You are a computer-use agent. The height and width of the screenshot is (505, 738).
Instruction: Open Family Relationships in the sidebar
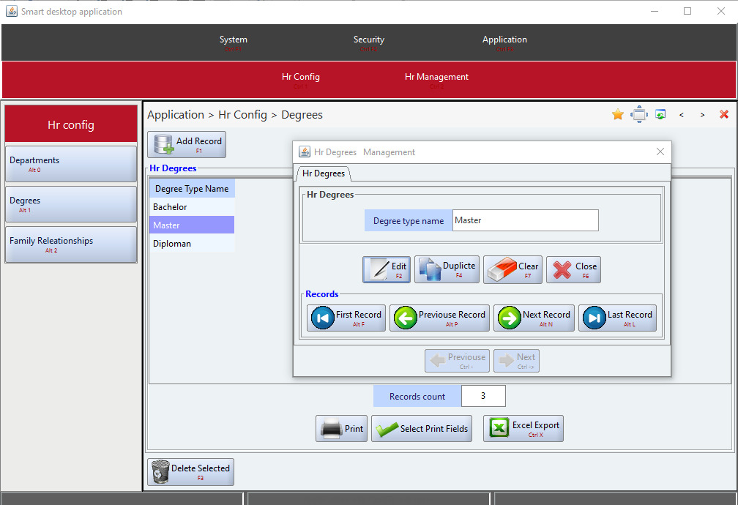(71, 244)
